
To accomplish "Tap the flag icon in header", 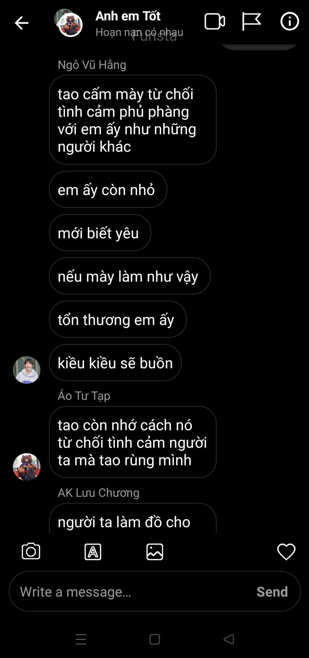I will (251, 22).
